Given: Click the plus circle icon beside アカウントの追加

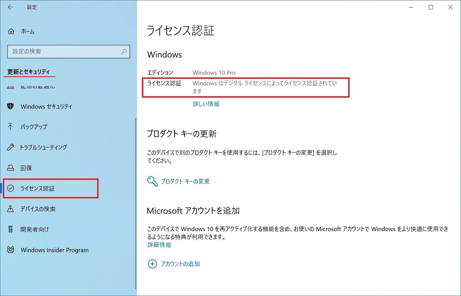Looking at the screenshot, I should pyautogui.click(x=153, y=264).
